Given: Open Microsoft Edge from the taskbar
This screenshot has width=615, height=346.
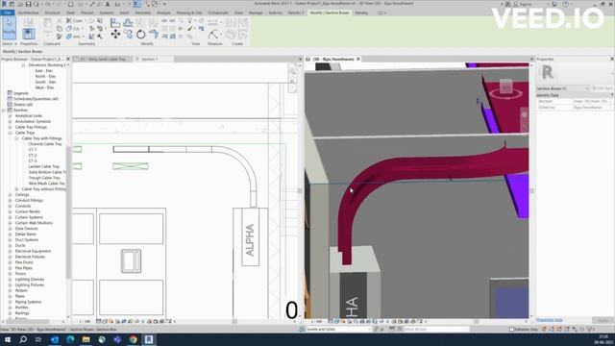Looking at the screenshot, I should 70,339.
